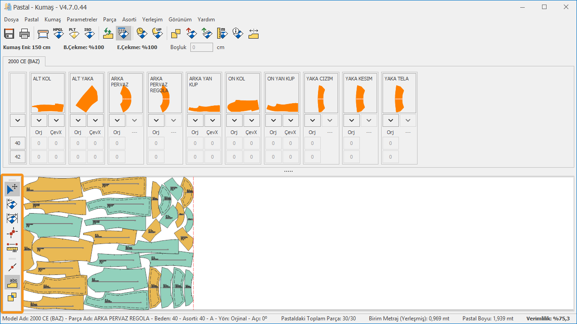Toggle the abc piece label display

coord(12,282)
